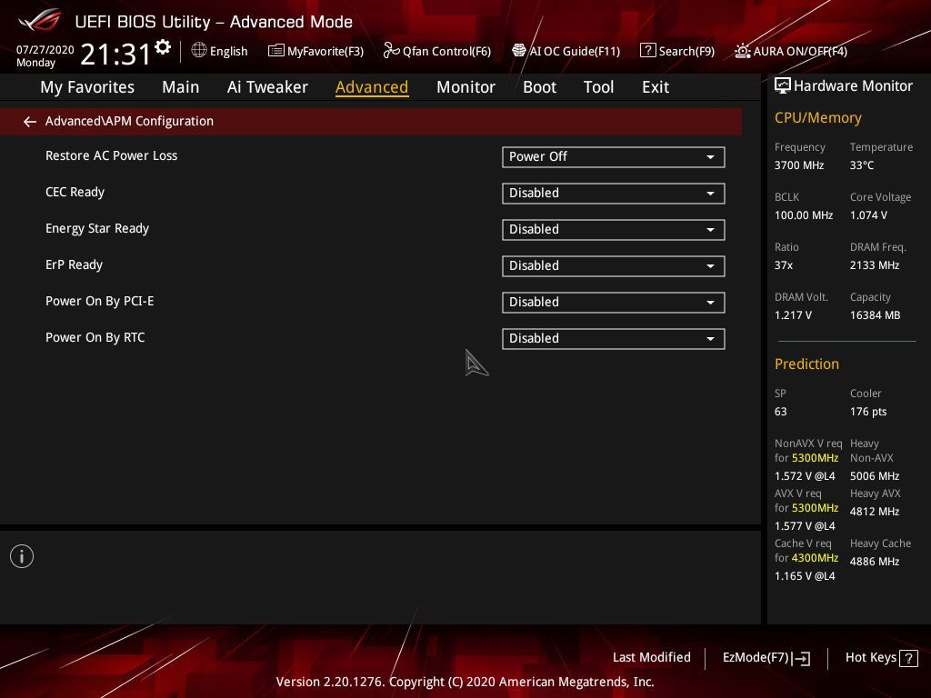
Task: Switch to EzMode(F7) text
Action: point(756,658)
